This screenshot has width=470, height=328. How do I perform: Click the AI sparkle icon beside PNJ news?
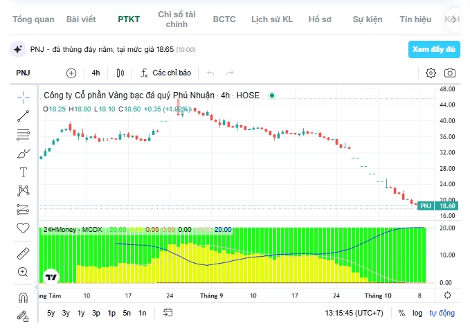18,49
